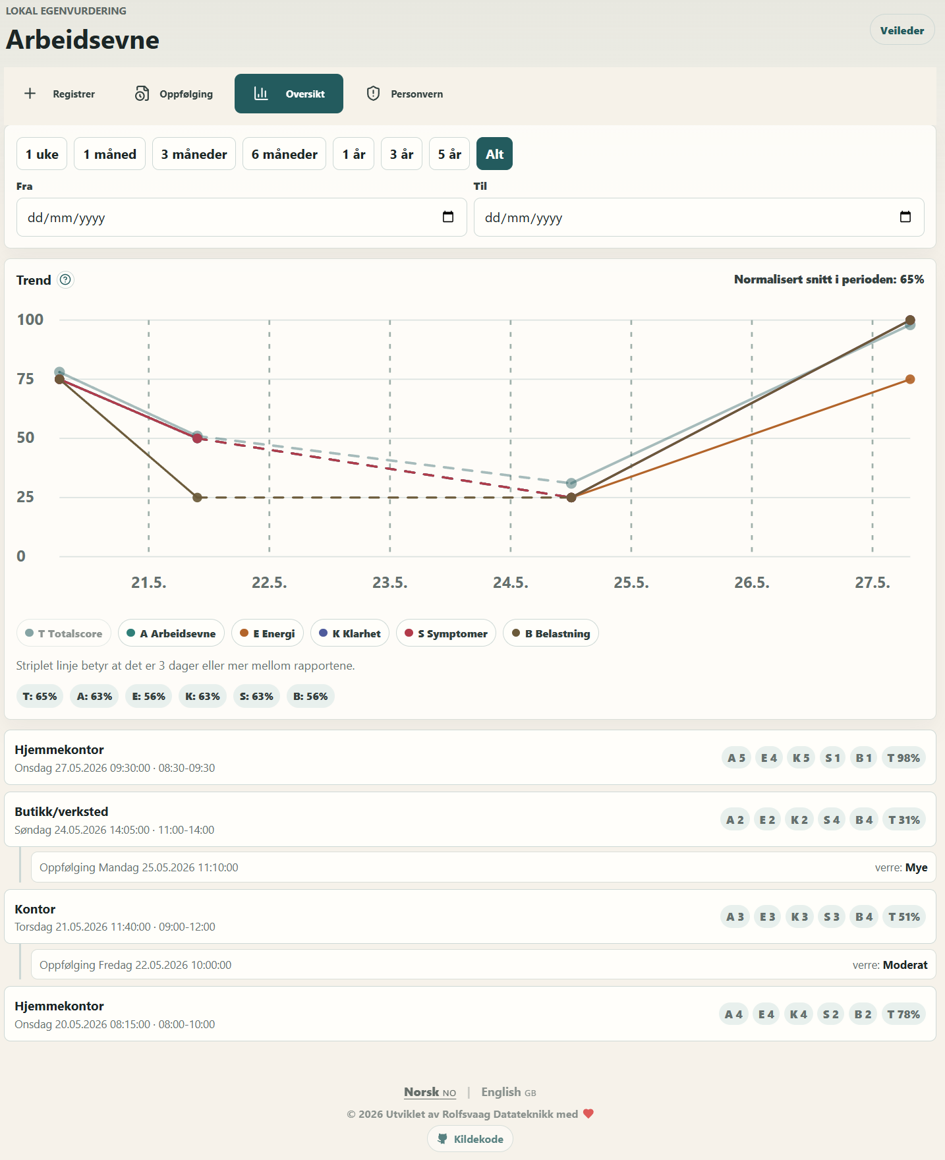
Task: Choose the 3 måneder range
Action: [x=194, y=154]
